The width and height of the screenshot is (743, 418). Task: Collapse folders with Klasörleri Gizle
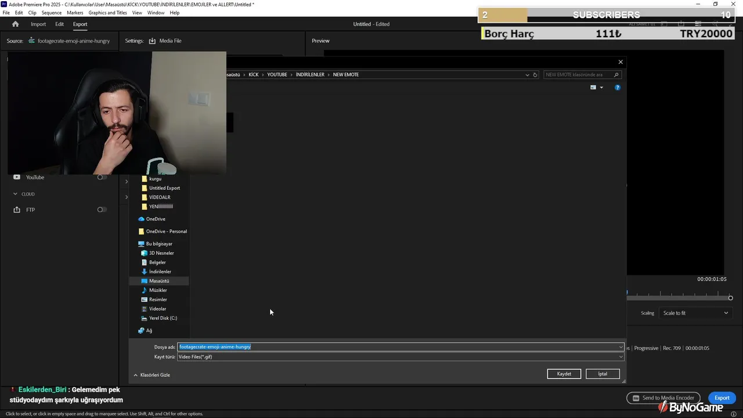[x=152, y=375]
